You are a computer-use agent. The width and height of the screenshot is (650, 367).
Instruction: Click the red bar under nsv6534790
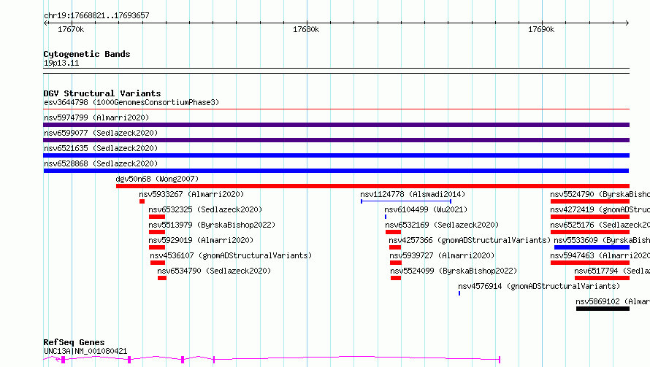(x=162, y=278)
